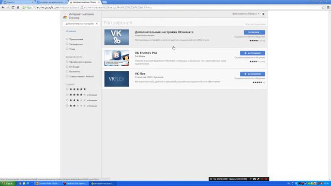Click the first quick launch icon
331x186 pixels.
click(20, 183)
